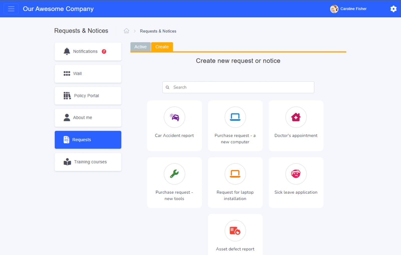Open the Car Accident report icon
401x255 pixels.
pyautogui.click(x=174, y=117)
